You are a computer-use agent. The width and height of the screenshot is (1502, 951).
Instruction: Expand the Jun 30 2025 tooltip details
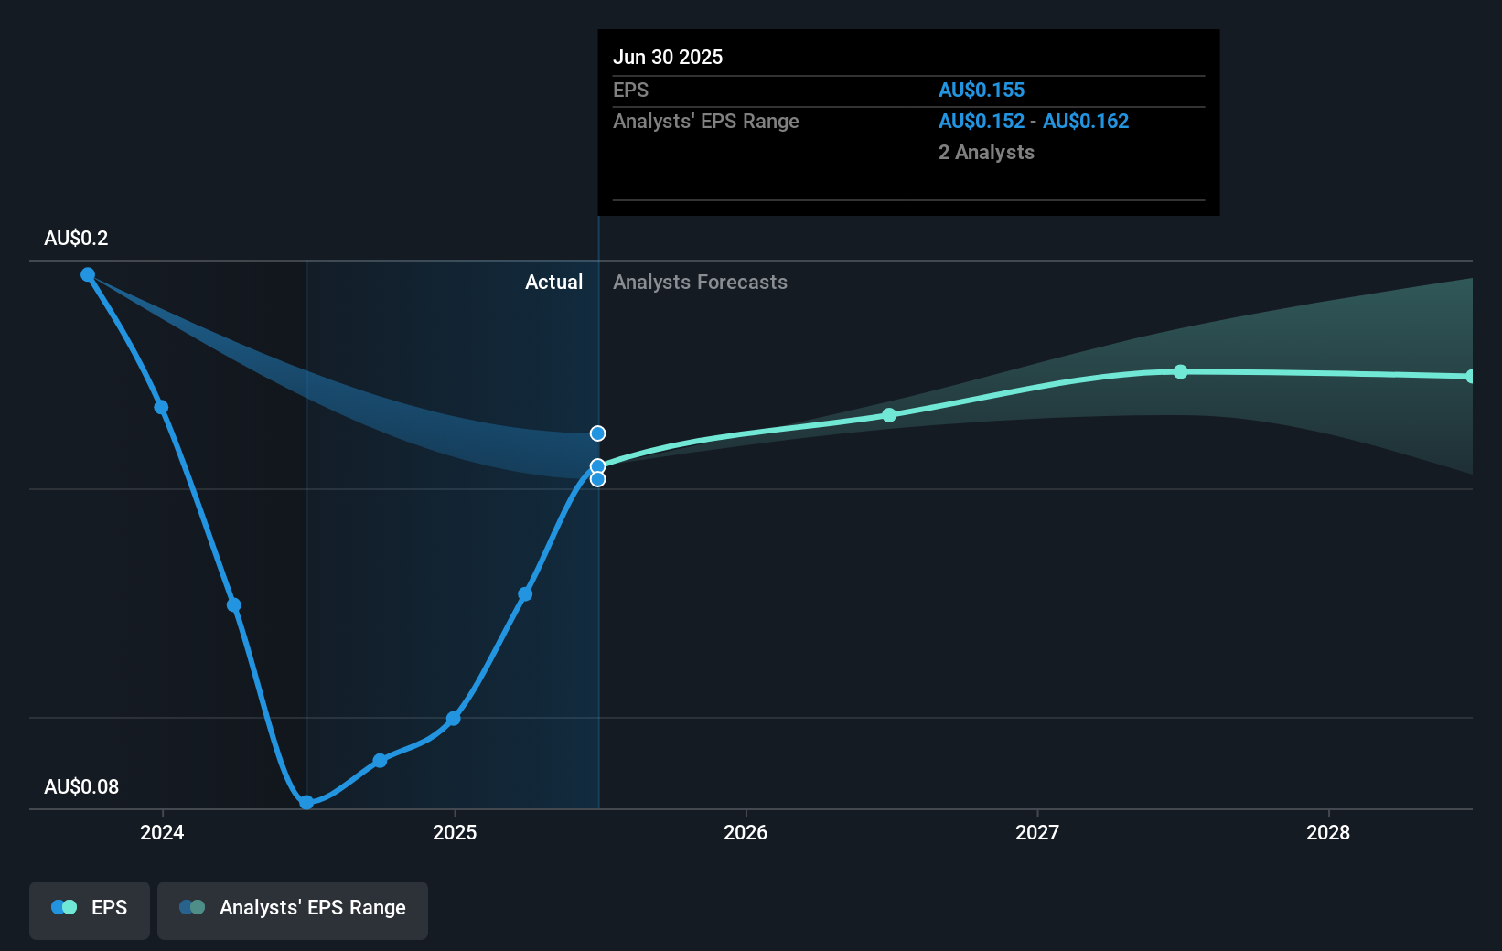pos(907,123)
